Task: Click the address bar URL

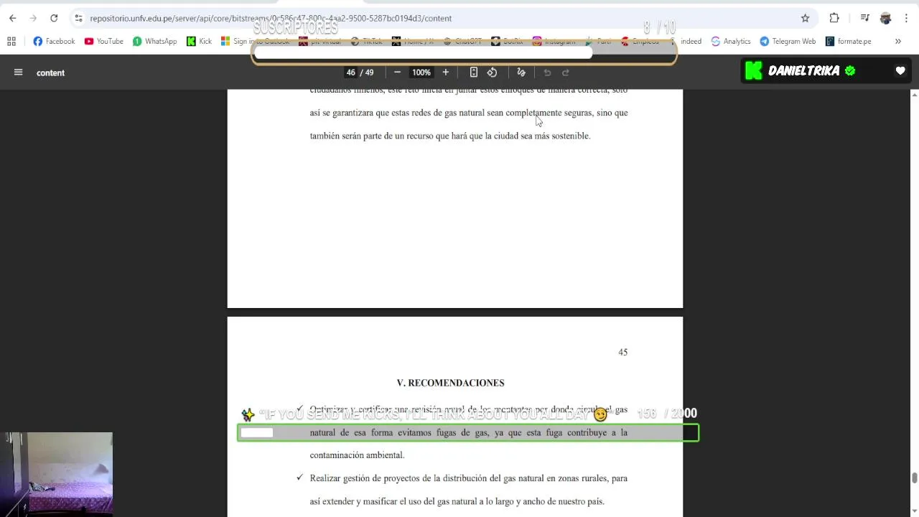Action: (x=271, y=18)
